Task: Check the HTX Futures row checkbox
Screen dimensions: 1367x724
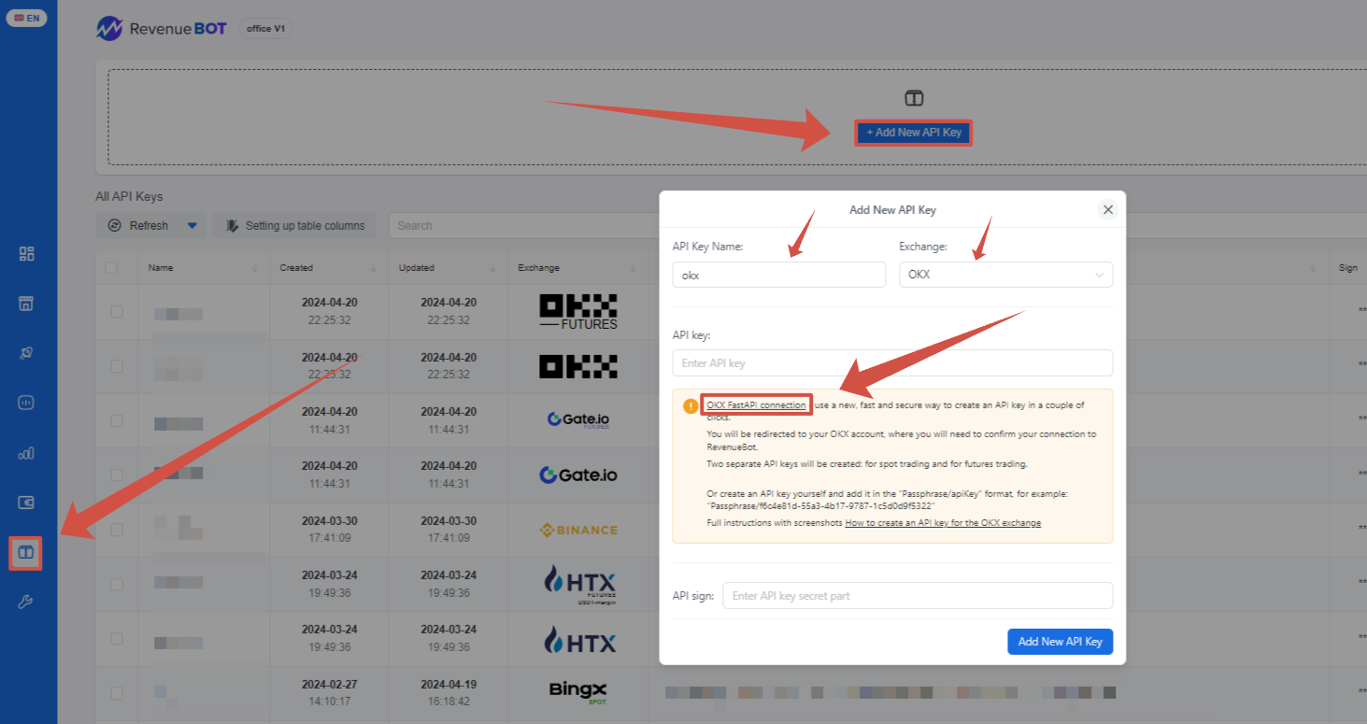Action: [117, 584]
